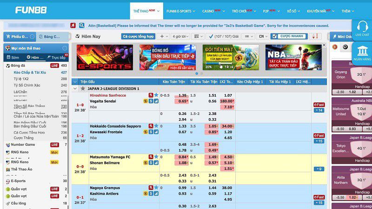
Task: Open the Khuyến Mãi menu
Action: click(x=320, y=11)
